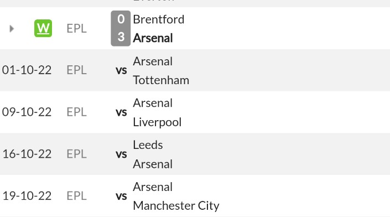Click EPL label on 16-10-22 row
The height and width of the screenshot is (217, 390).
[x=76, y=154]
